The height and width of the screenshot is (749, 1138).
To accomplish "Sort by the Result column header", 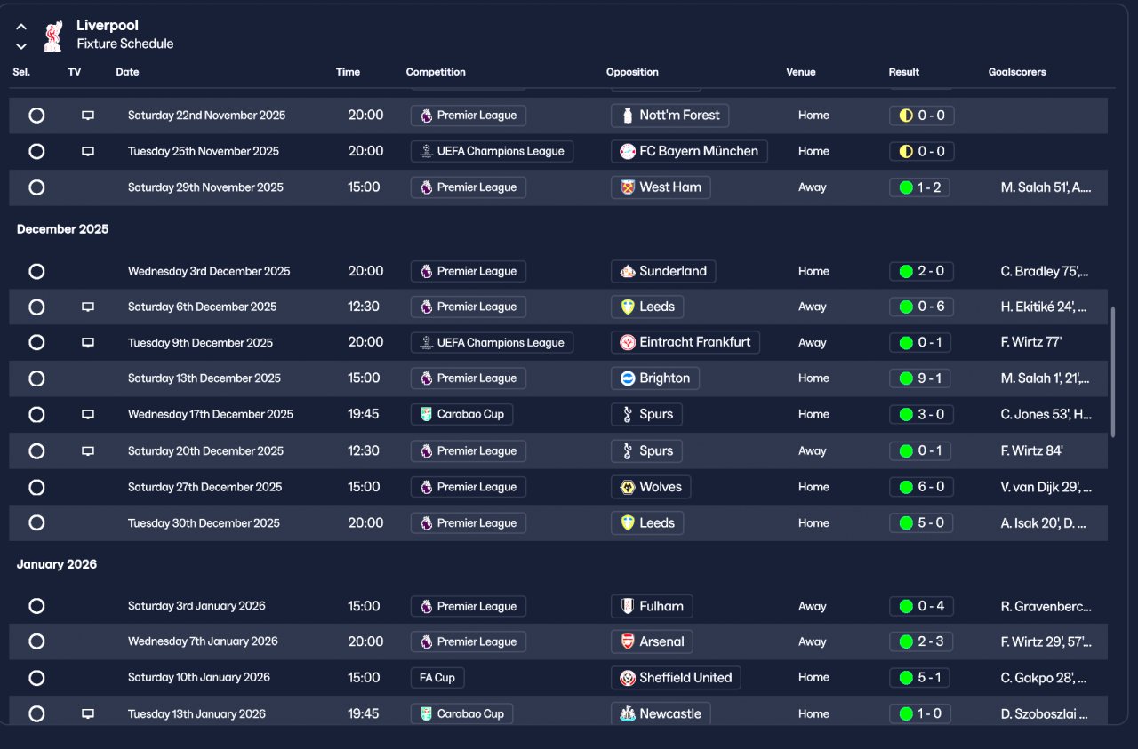I will pyautogui.click(x=904, y=72).
